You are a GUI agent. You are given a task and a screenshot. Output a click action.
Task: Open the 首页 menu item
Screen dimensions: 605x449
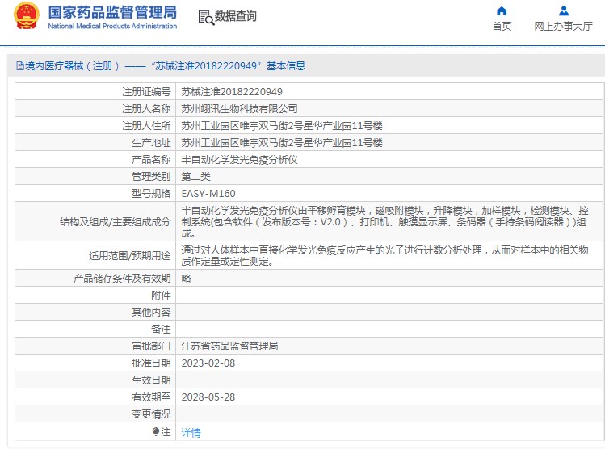(502, 26)
